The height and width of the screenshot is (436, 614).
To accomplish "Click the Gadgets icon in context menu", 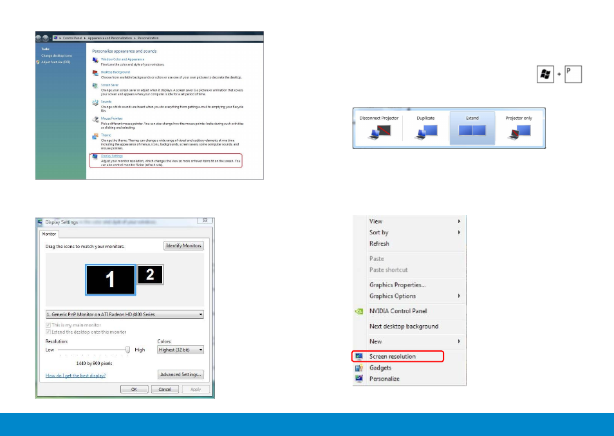I will [x=358, y=368].
